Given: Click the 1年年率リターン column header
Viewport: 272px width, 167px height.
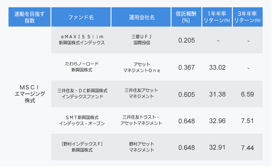Looking at the screenshot, I should pos(218,17).
